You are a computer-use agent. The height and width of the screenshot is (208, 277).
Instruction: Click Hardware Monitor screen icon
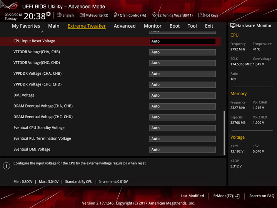(233, 26)
